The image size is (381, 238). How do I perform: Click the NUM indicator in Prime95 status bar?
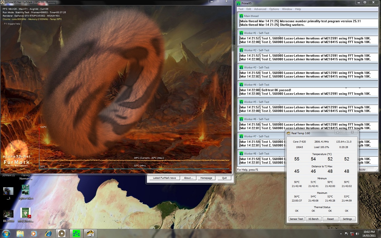click(362, 170)
